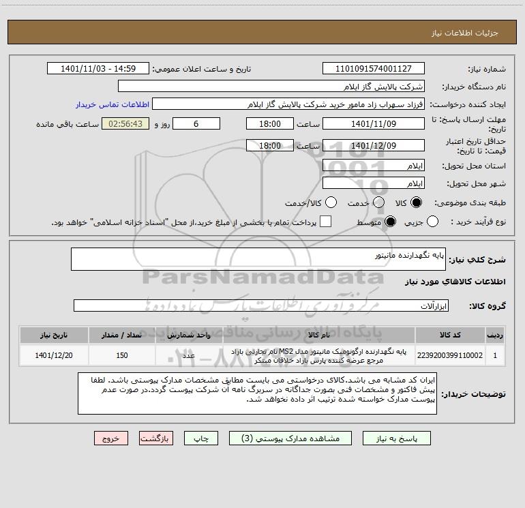This screenshot has width=525, height=508.
Task: Click the requester field فرزاد سهراب زاد
Action: click(x=288, y=104)
